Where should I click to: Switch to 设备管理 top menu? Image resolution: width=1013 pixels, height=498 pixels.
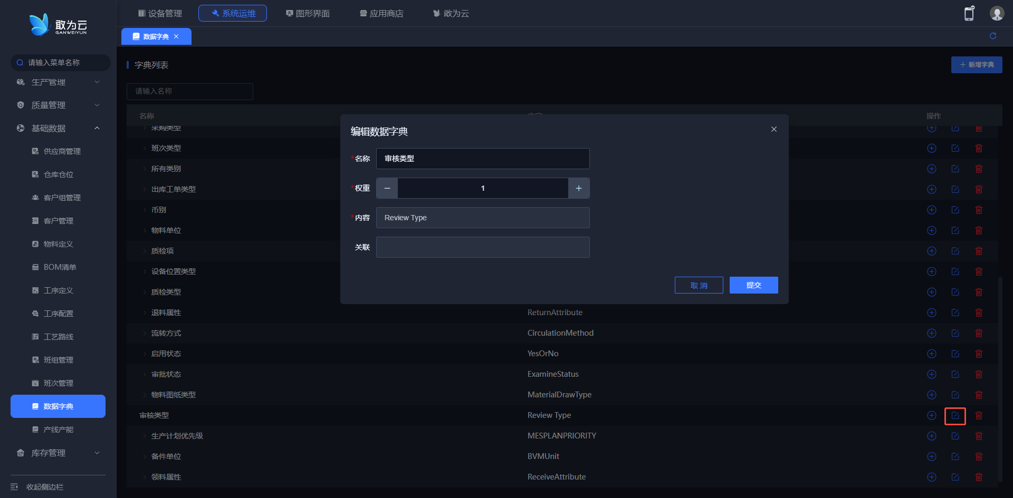160,13
